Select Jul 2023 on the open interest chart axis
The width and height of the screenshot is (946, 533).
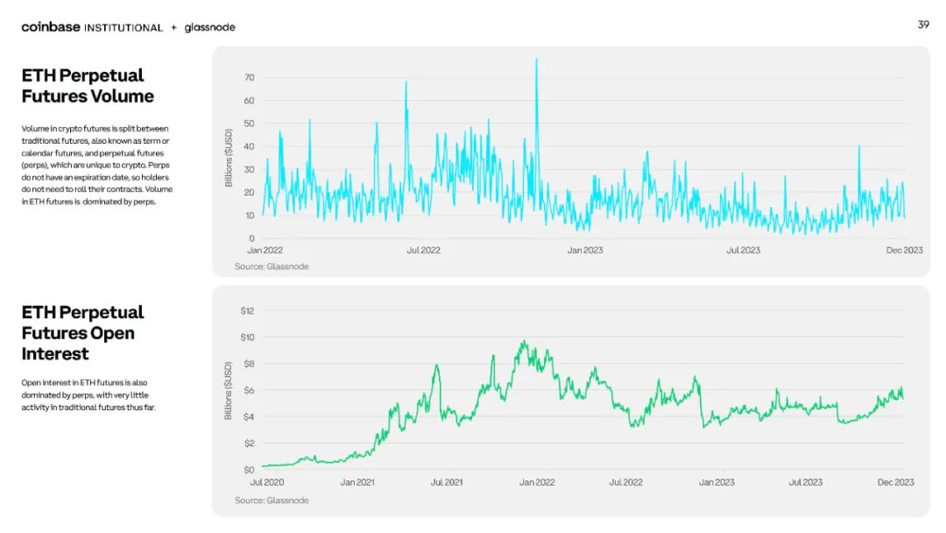click(806, 482)
